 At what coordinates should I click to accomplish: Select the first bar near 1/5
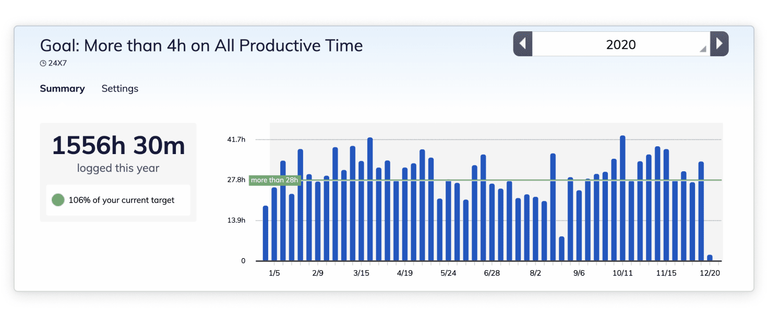[x=265, y=234]
